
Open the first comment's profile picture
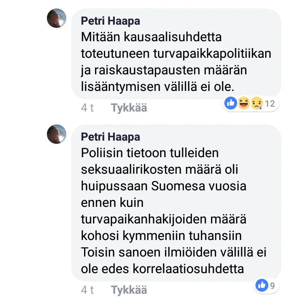[57, 18]
